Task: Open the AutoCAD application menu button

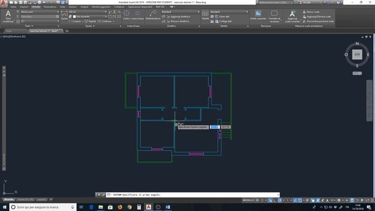Action: point(4,3)
